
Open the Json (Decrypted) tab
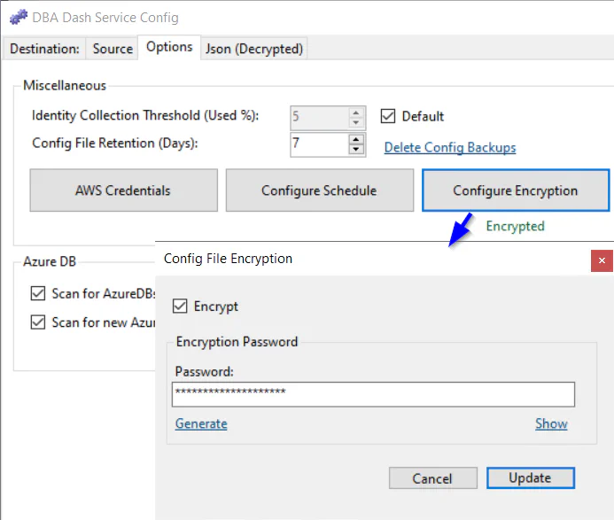(254, 49)
